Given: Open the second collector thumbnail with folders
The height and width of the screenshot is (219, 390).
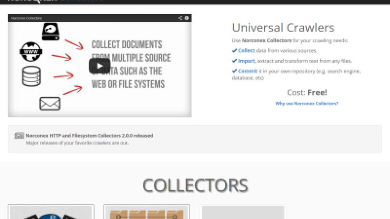Looking at the screenshot, I should [x=147, y=212].
